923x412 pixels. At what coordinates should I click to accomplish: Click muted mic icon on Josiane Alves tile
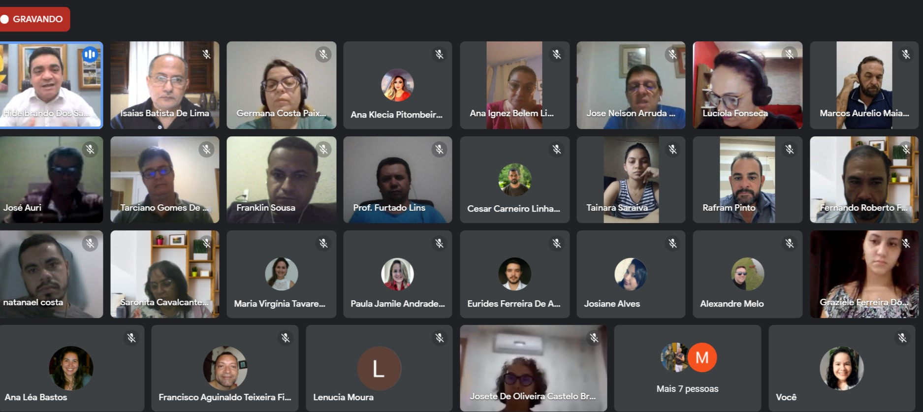pos(673,243)
